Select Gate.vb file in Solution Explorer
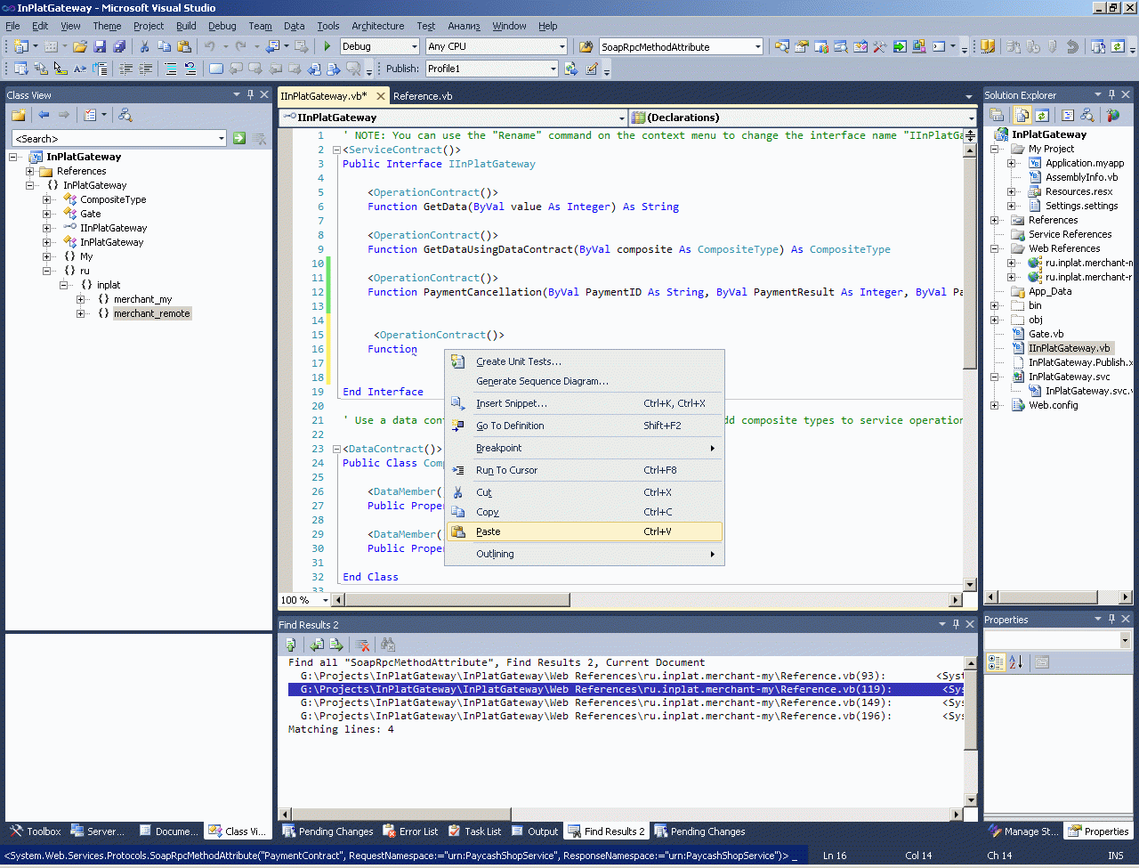Screen dimensions: 1139x868 pyautogui.click(x=1046, y=334)
